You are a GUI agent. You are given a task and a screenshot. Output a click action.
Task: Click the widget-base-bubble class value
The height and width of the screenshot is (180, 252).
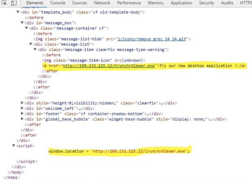(130, 119)
